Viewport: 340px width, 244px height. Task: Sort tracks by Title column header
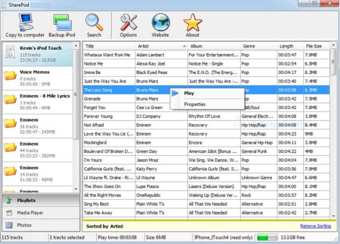[x=109, y=46]
